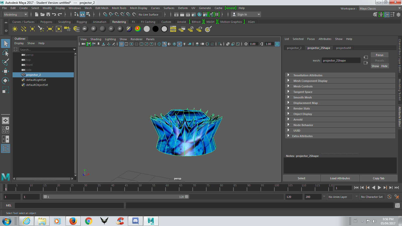Activate the Select arrow tool
The width and height of the screenshot is (402, 226).
pos(6,43)
